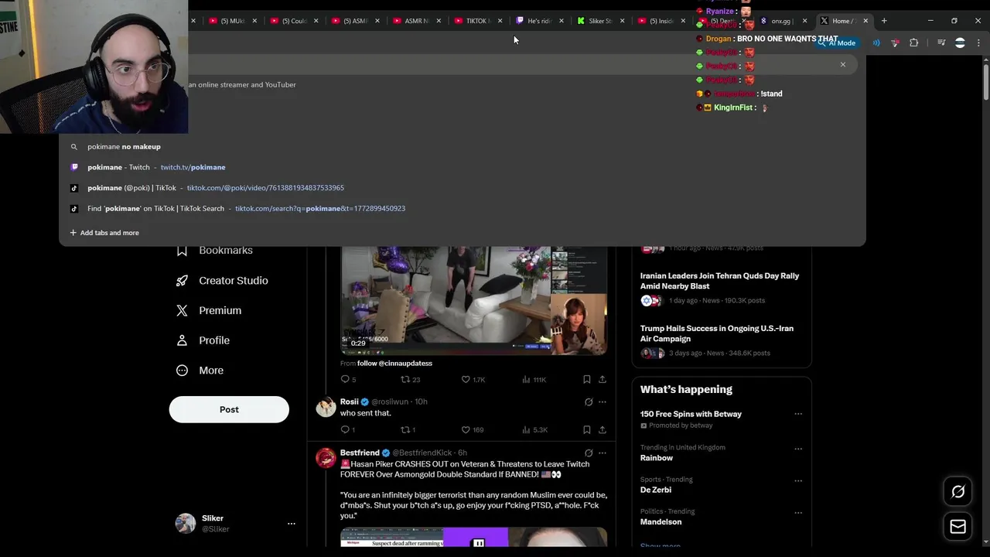Open the More menu in sidebar
The image size is (990, 557).
tap(200, 371)
